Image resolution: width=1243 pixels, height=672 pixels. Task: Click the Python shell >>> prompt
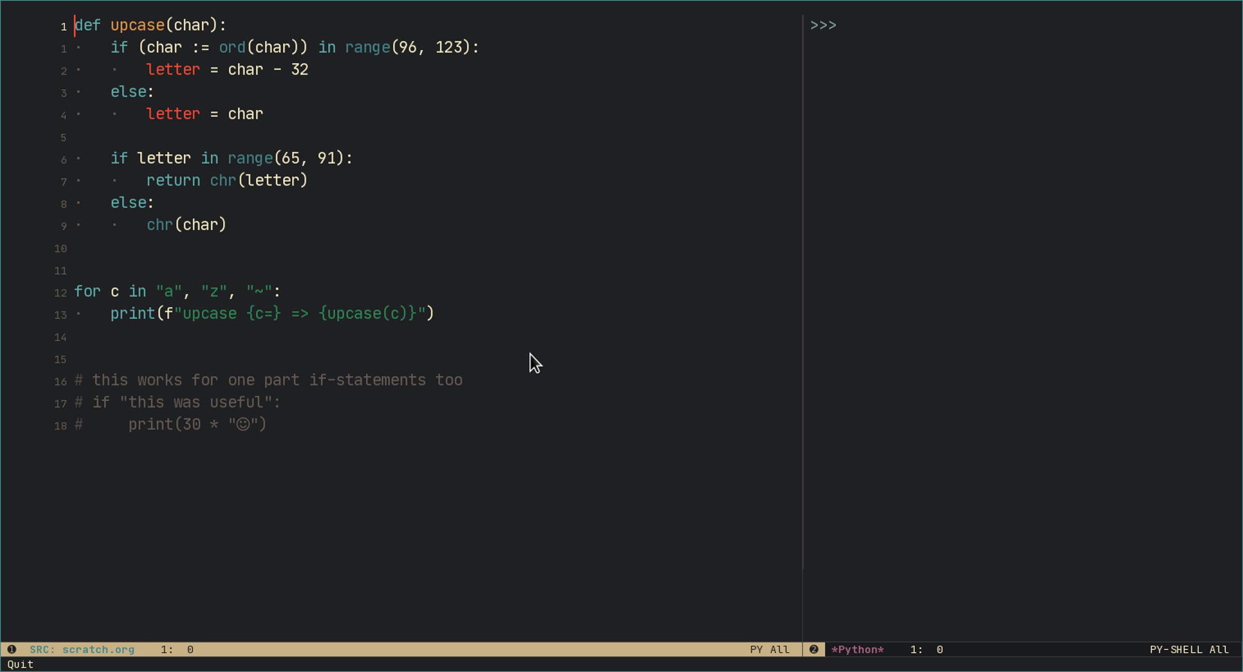point(823,25)
